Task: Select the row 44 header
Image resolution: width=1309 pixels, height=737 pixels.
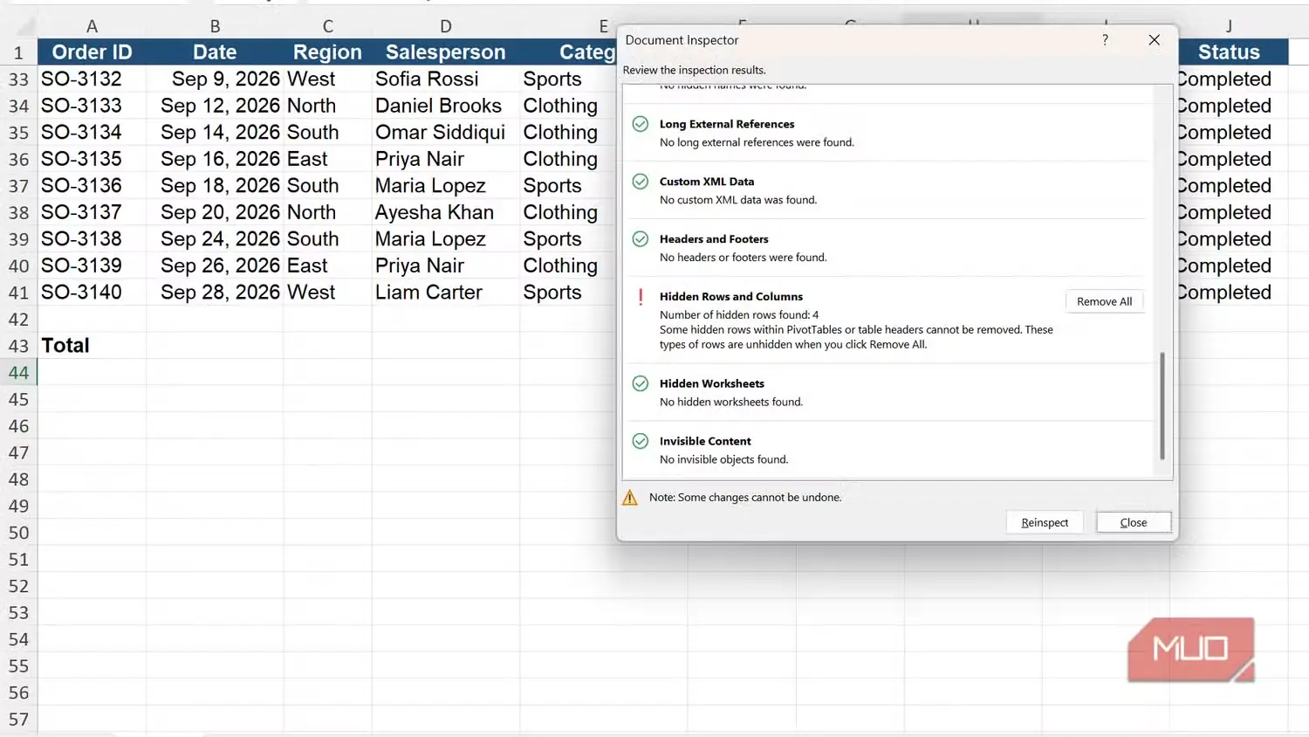Action: 18,373
